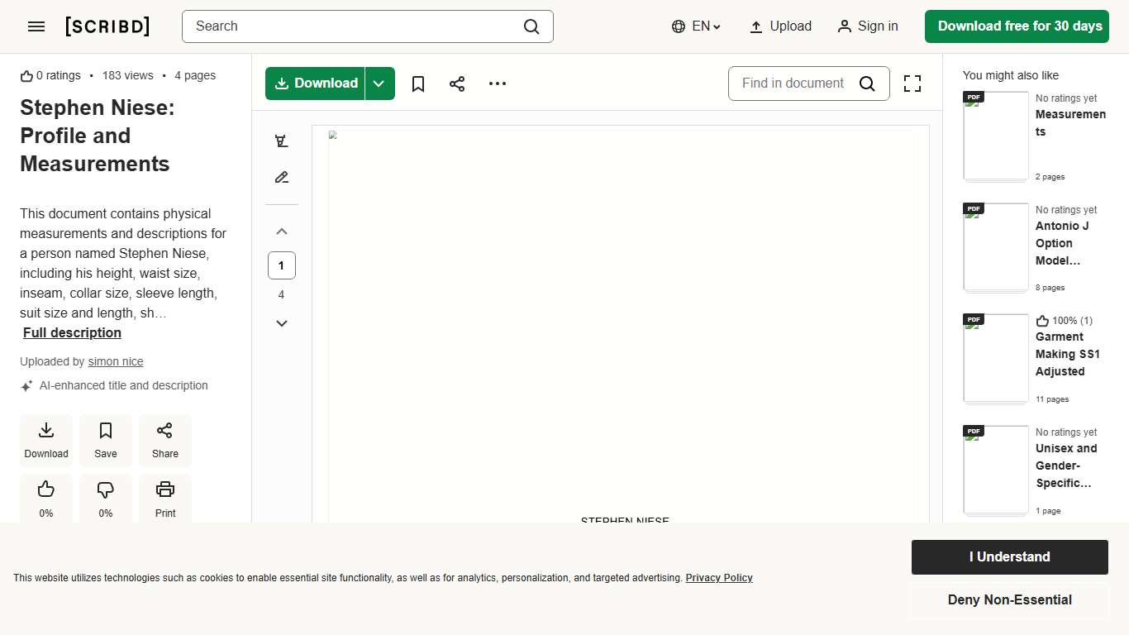Screen dimensions: 1129x635
Task: Go to next page with down chevron
Action: (x=282, y=323)
